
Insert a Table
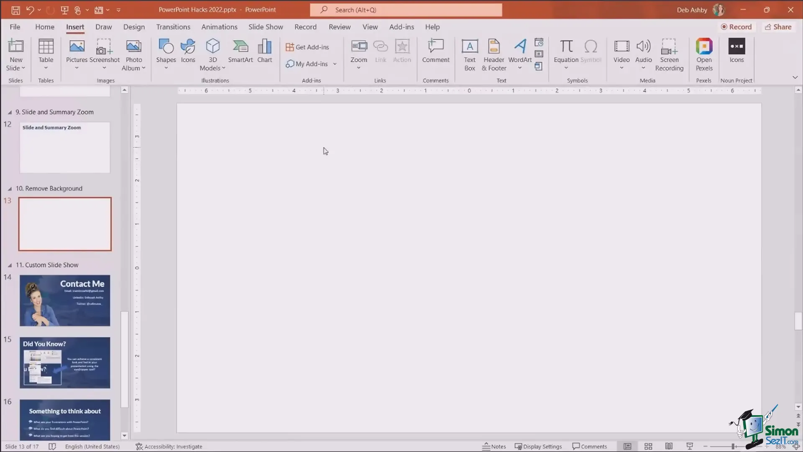click(46, 55)
